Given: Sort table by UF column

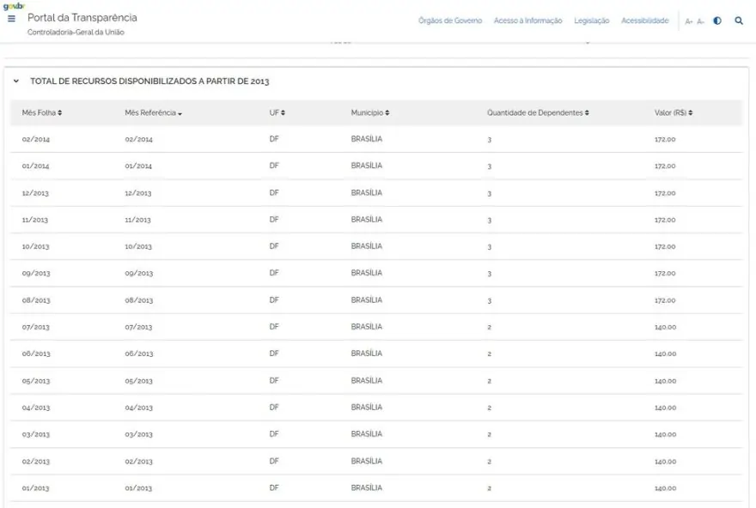Looking at the screenshot, I should click(x=277, y=113).
